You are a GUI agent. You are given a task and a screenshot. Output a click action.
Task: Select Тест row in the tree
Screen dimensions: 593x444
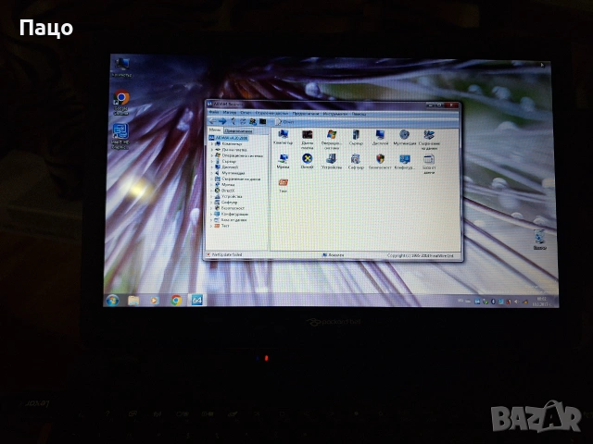(x=222, y=226)
